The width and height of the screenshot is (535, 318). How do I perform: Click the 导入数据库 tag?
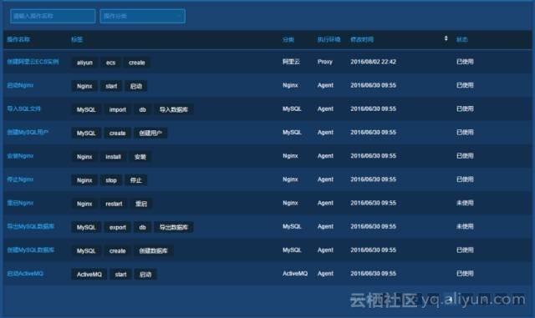click(x=174, y=109)
